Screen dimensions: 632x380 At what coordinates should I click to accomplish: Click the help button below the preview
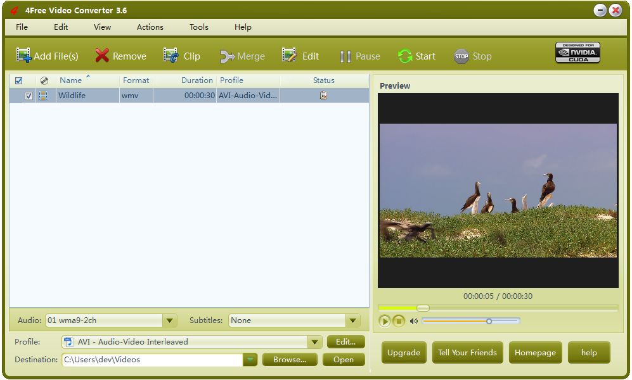point(589,353)
